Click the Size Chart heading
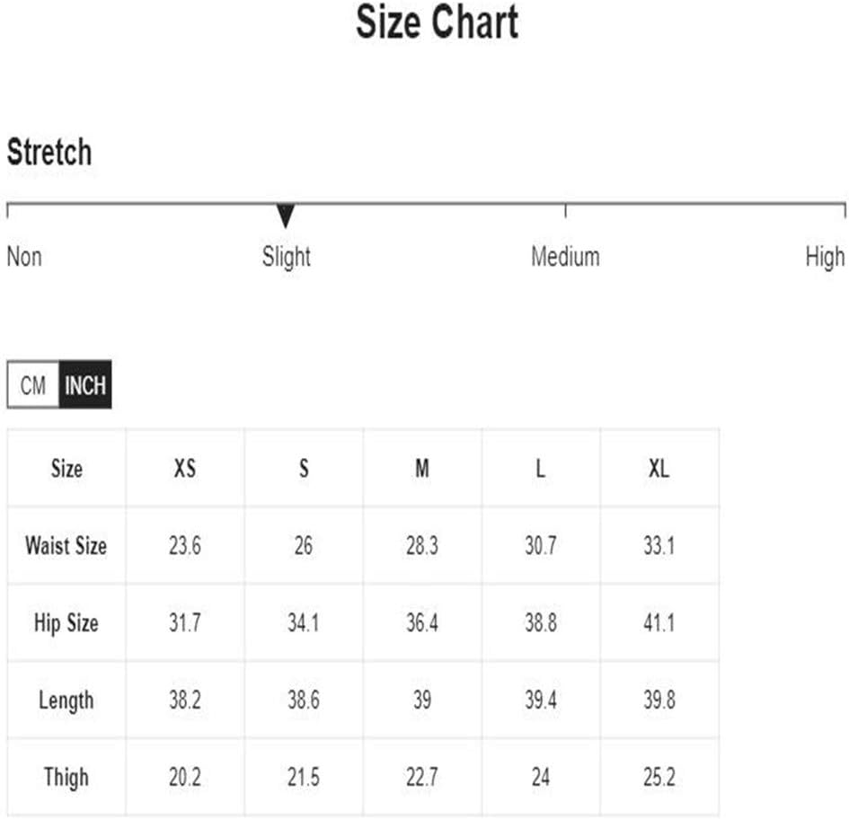The width and height of the screenshot is (849, 819). click(x=437, y=22)
